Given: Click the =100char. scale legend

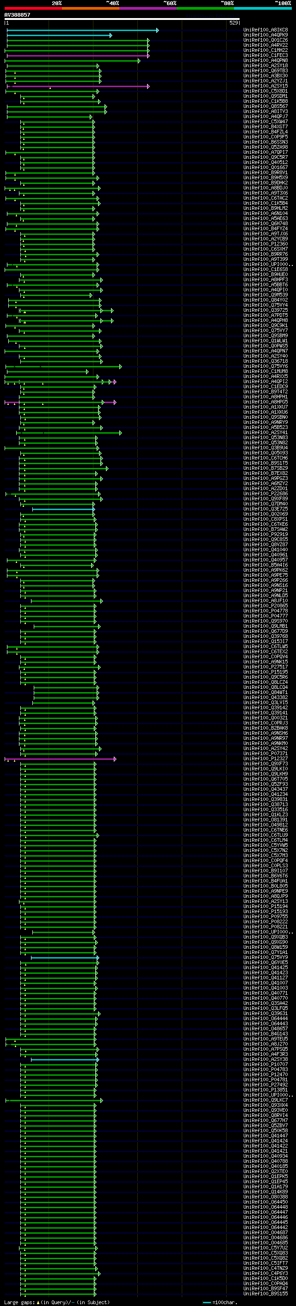Looking at the screenshot, I should [219, 1302].
